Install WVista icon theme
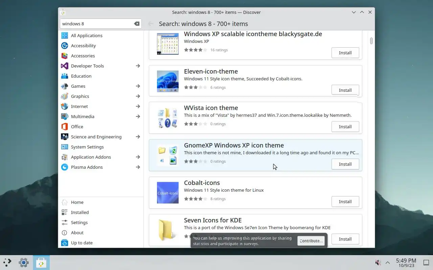Viewport: 433px width, 270px height. tap(345, 127)
